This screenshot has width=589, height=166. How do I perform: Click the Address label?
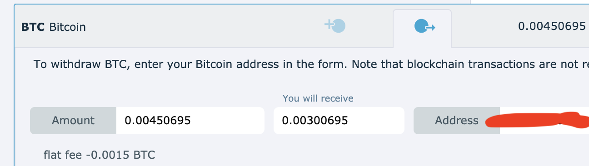click(457, 121)
